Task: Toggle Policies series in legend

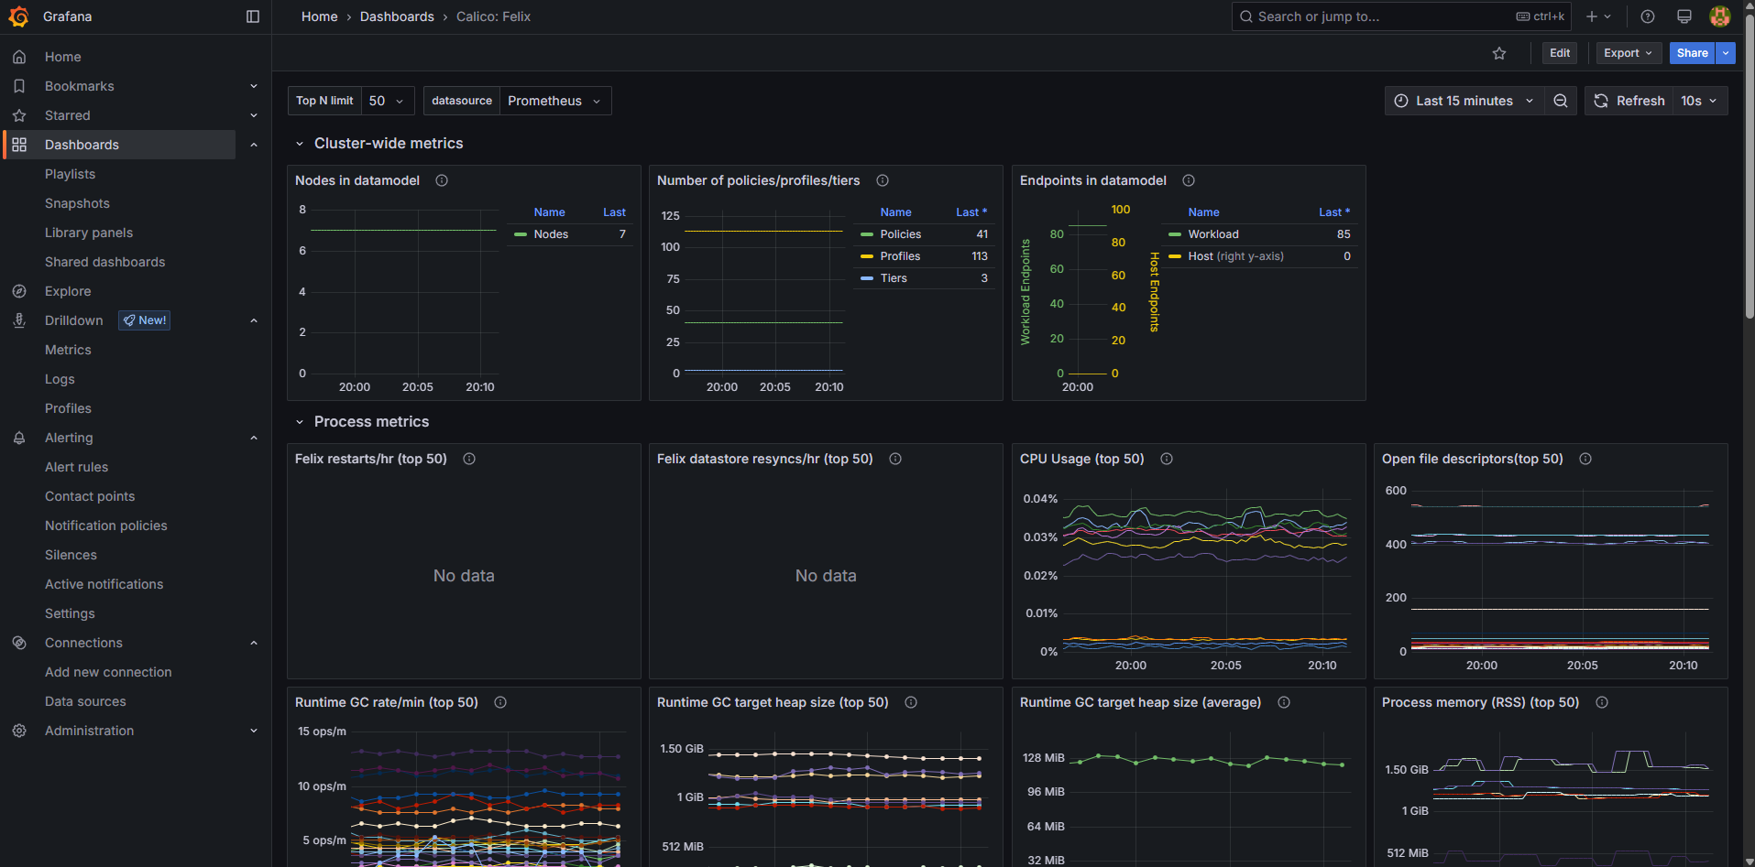Action: [900, 234]
